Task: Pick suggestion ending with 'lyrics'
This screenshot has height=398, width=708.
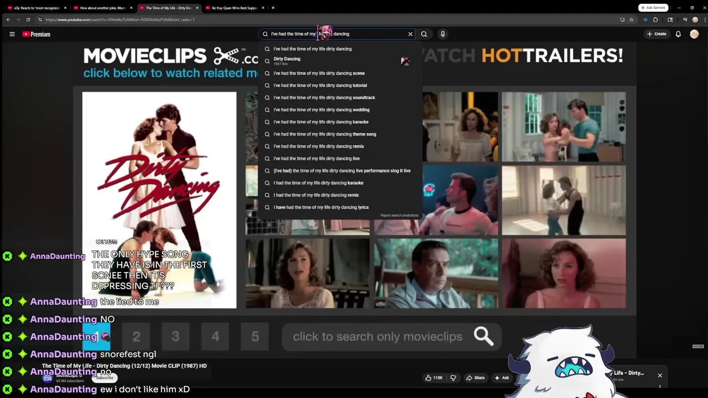Action: pos(340,207)
